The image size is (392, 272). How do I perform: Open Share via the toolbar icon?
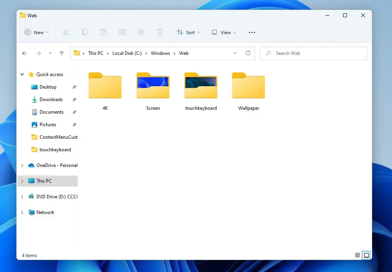[141, 32]
